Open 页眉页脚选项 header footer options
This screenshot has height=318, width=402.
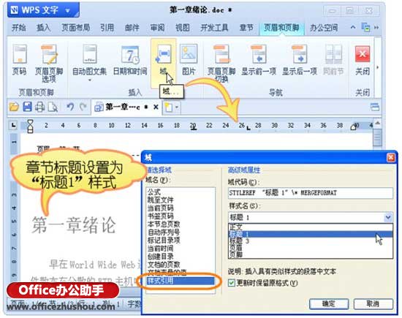pos(49,63)
